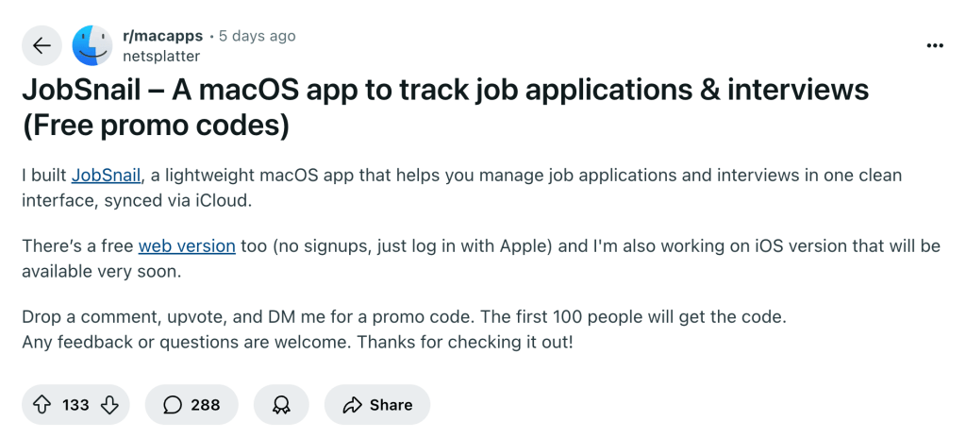Open the web version hyperlink
Screen dimensions: 966x438
pos(187,246)
